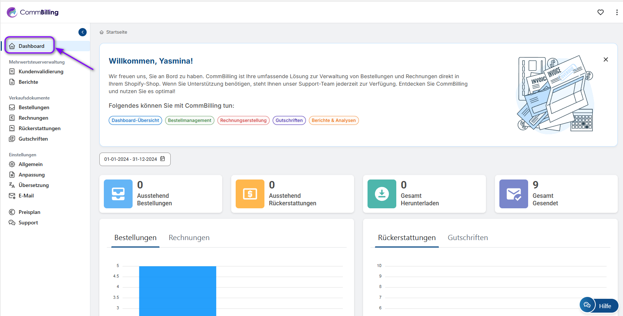This screenshot has width=623, height=316.
Task: Open the Übersetzung settings page
Action: click(x=34, y=185)
